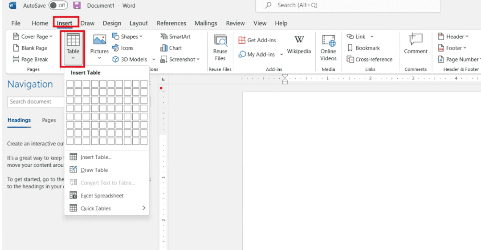Launch the Wikipedia add-in
This screenshot has width=481, height=250.
tap(299, 45)
